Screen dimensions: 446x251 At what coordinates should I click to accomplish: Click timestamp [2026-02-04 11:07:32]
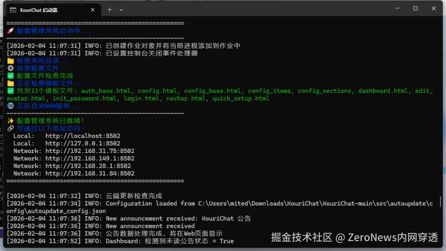pyautogui.click(x=44, y=196)
